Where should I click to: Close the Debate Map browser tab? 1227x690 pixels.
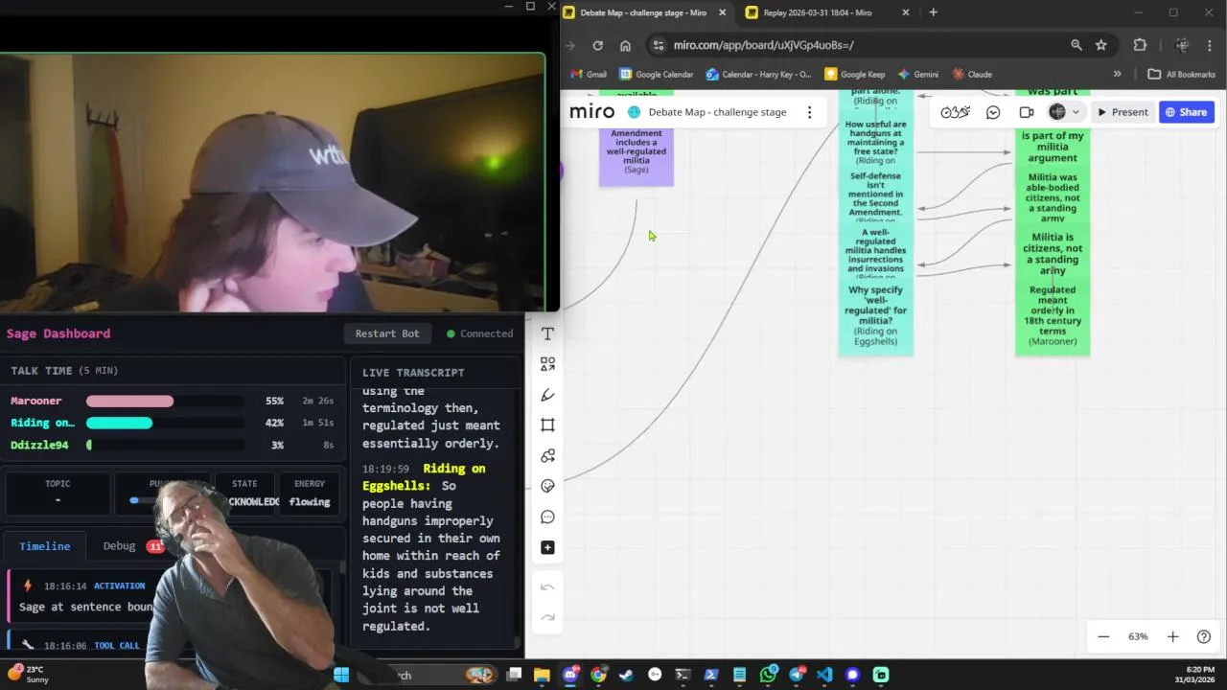coord(722,12)
